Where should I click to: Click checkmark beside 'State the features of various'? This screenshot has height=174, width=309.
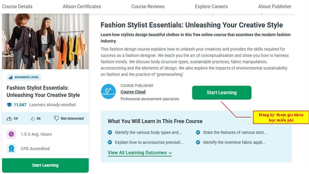(x=198, y=132)
